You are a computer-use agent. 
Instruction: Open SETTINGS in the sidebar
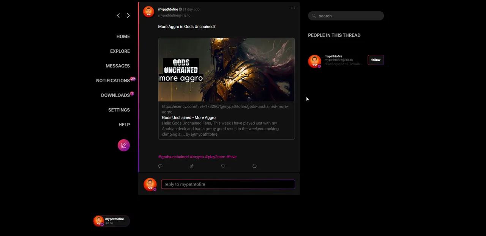[119, 110]
